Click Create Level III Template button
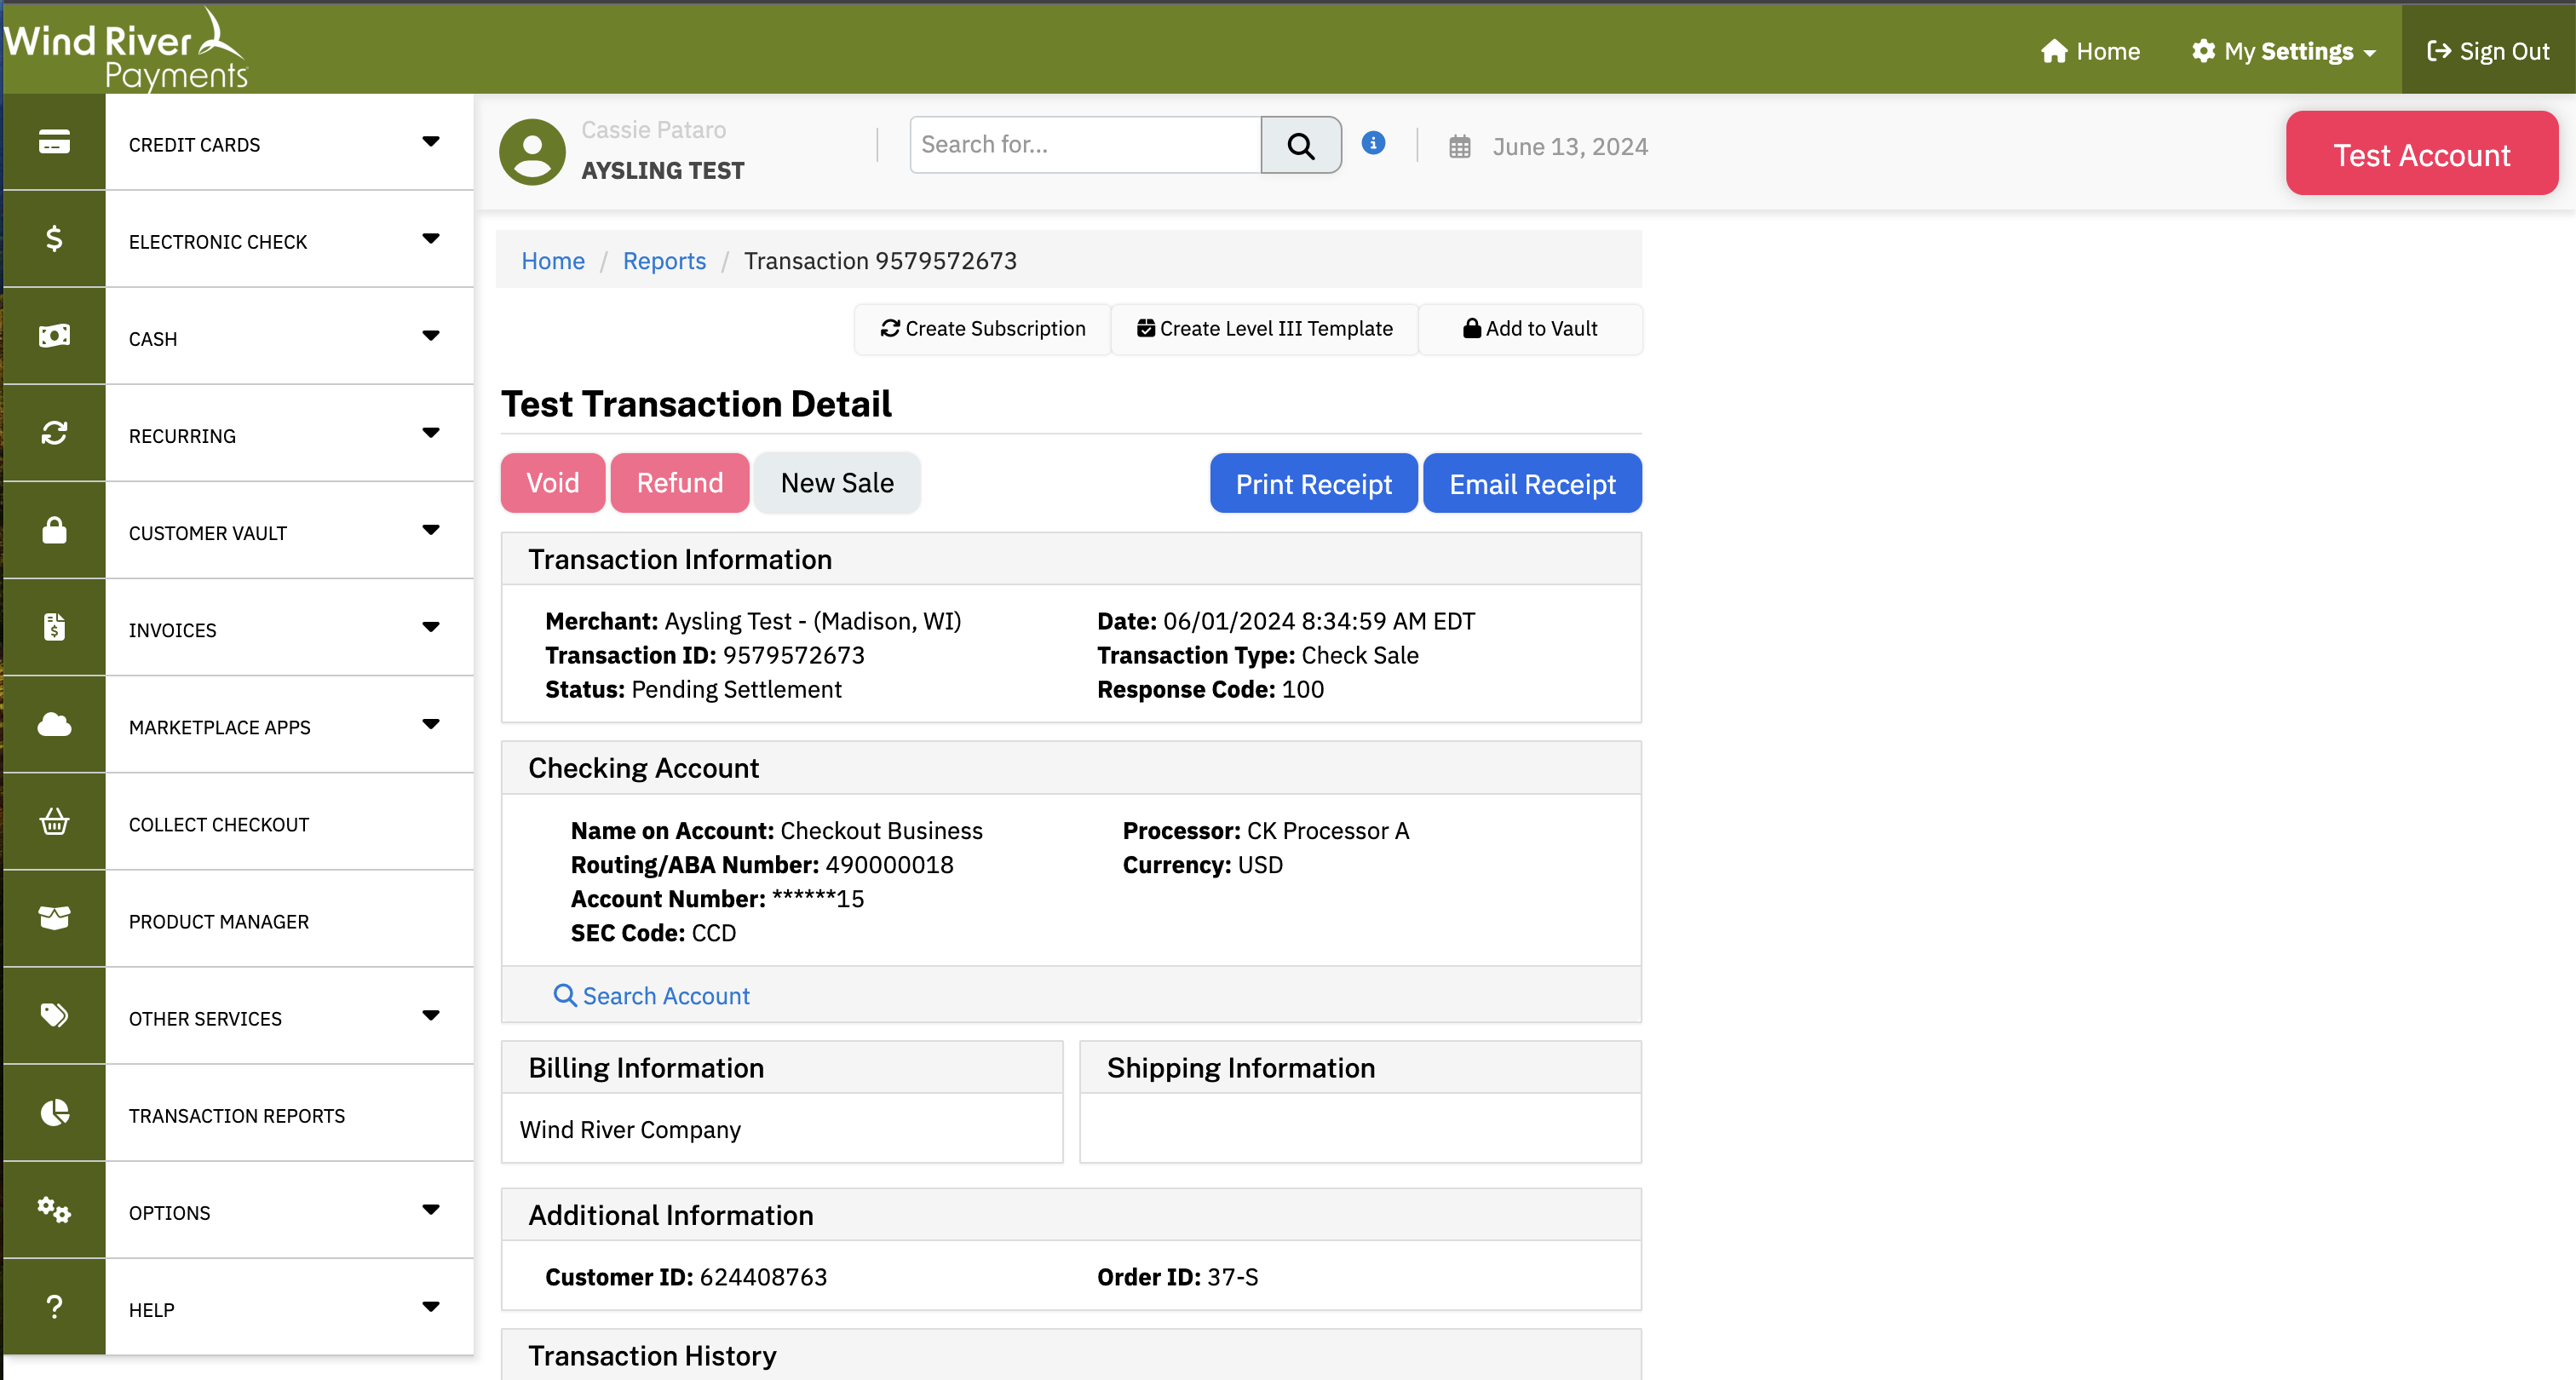Screen dimensions: 2576x1380 tap(1264, 329)
